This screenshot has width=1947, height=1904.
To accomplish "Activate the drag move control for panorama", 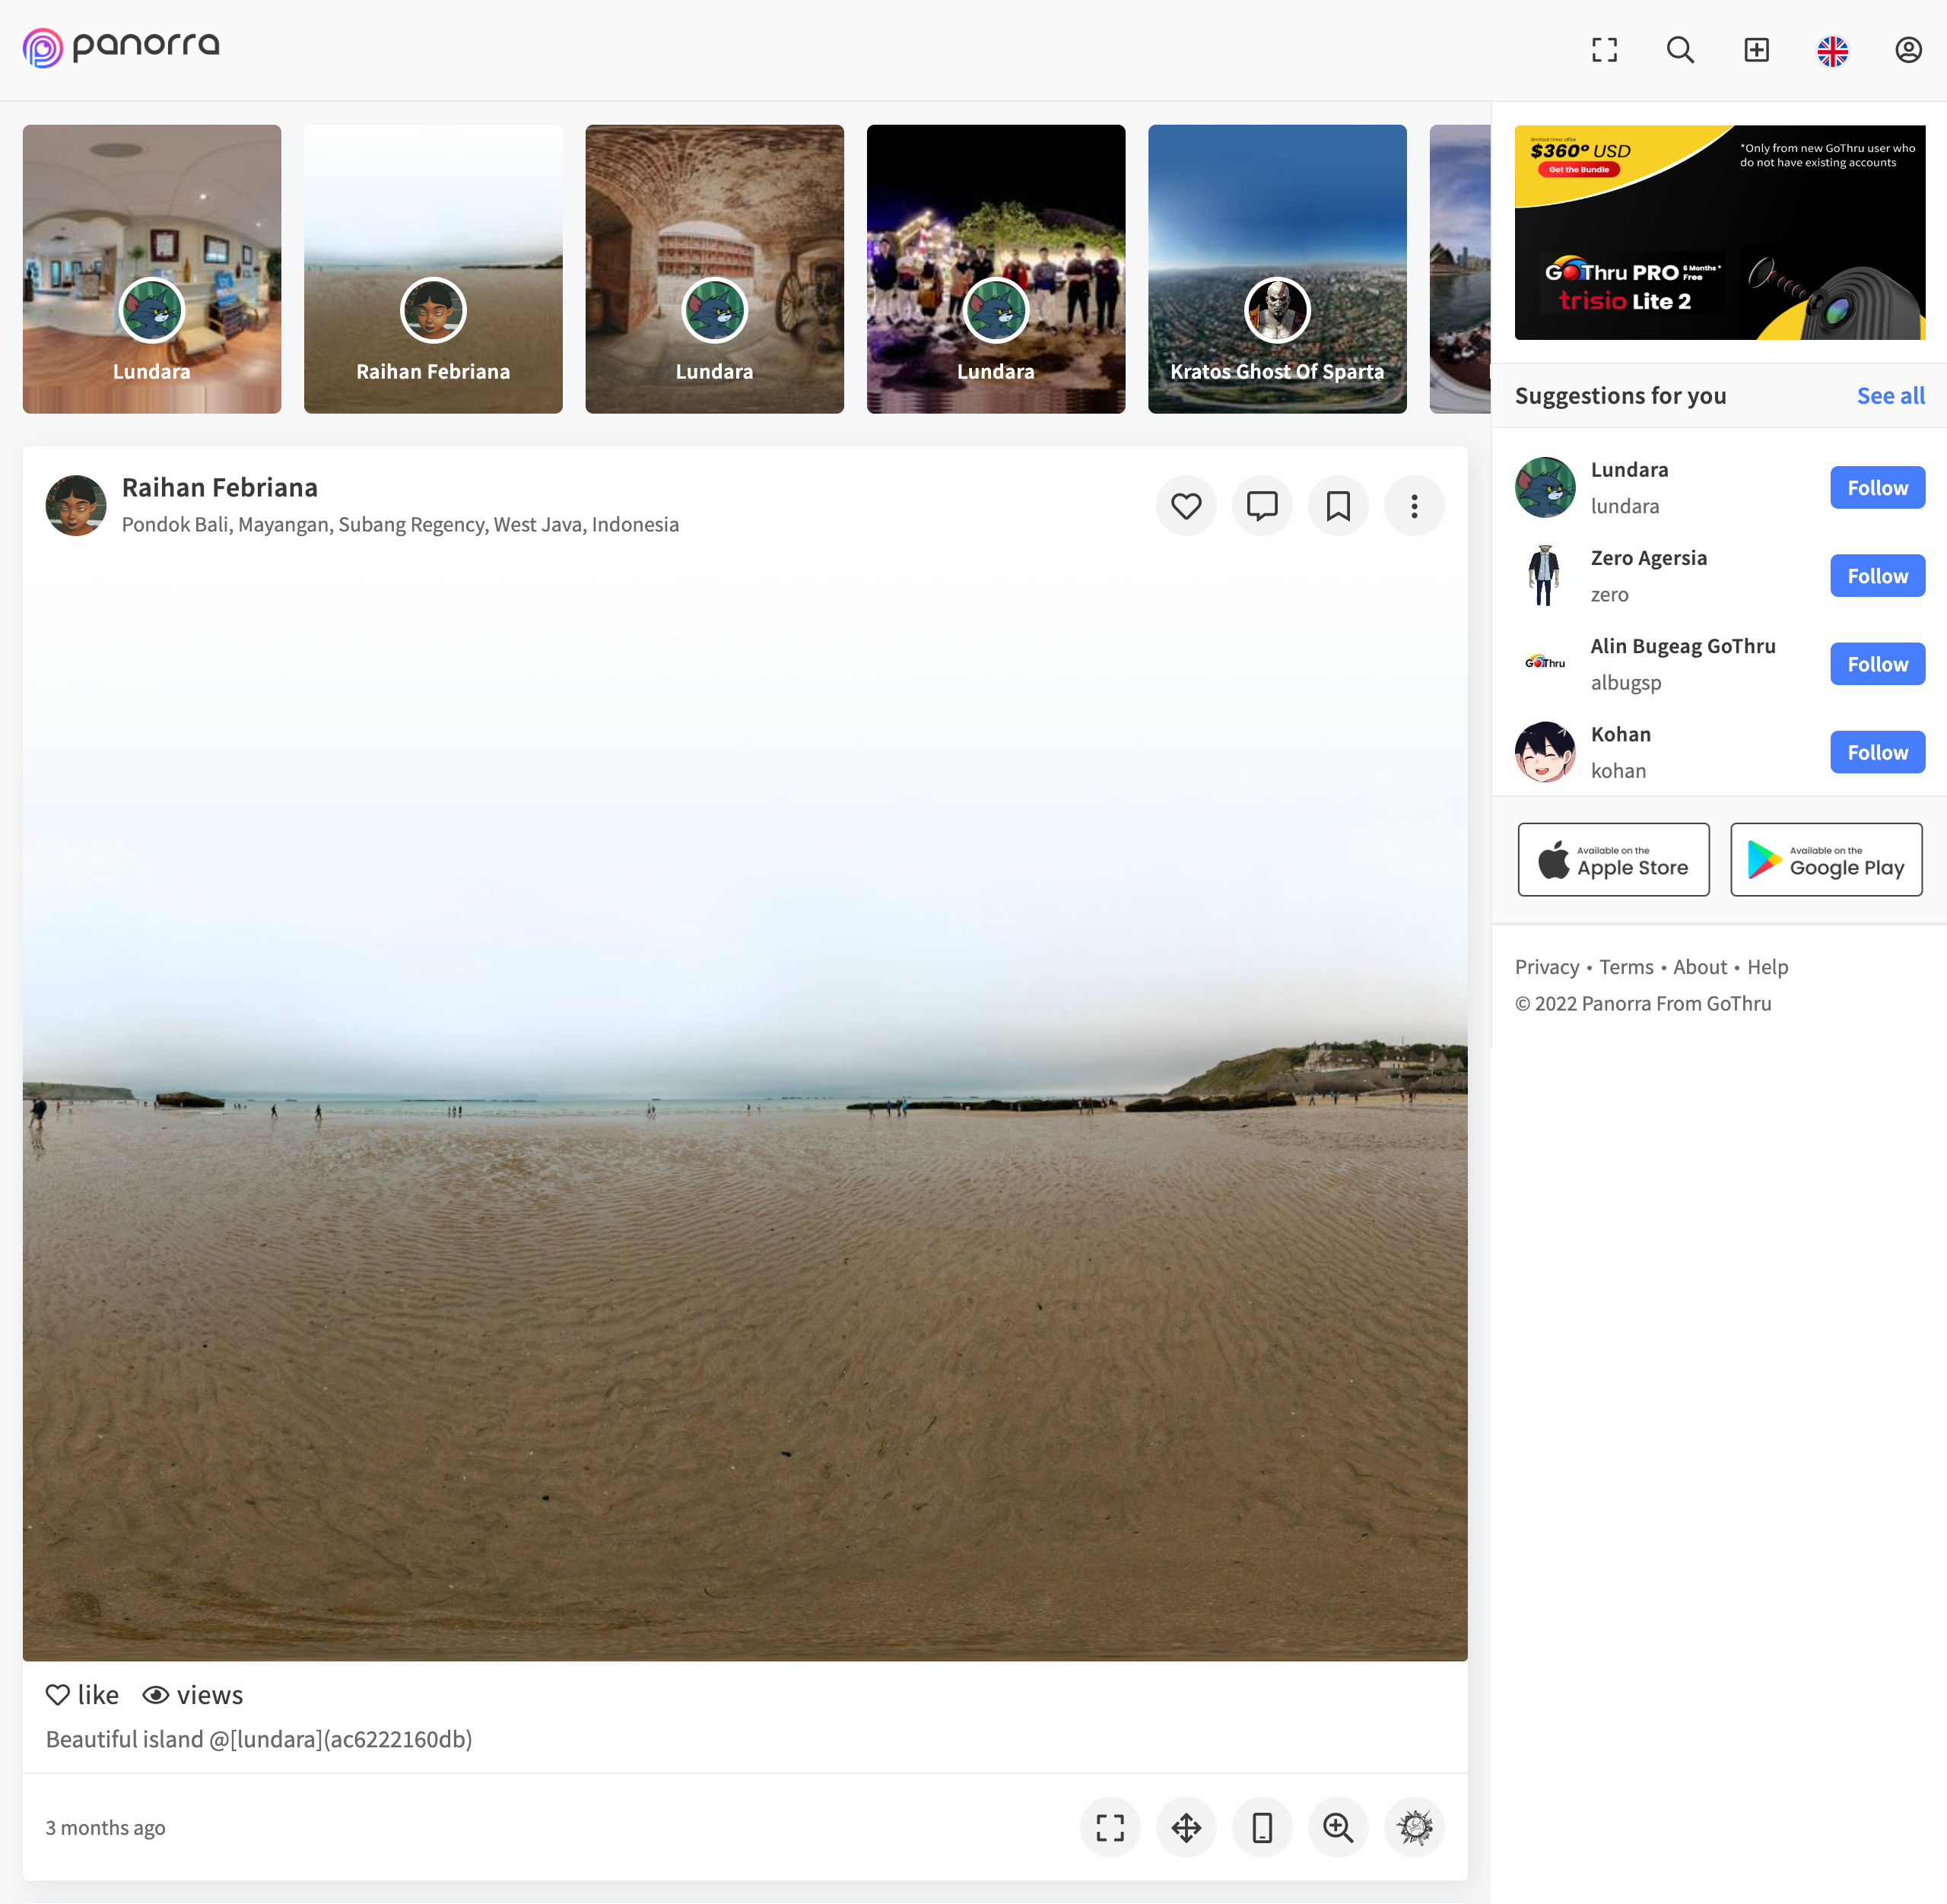I will point(1186,1828).
